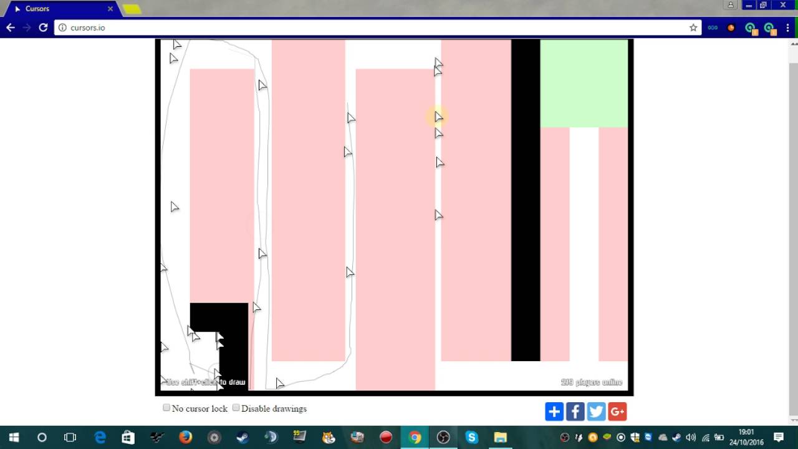Viewport: 798px width, 449px height.
Task: Switch to Google Chrome on taskbar
Action: point(415,437)
